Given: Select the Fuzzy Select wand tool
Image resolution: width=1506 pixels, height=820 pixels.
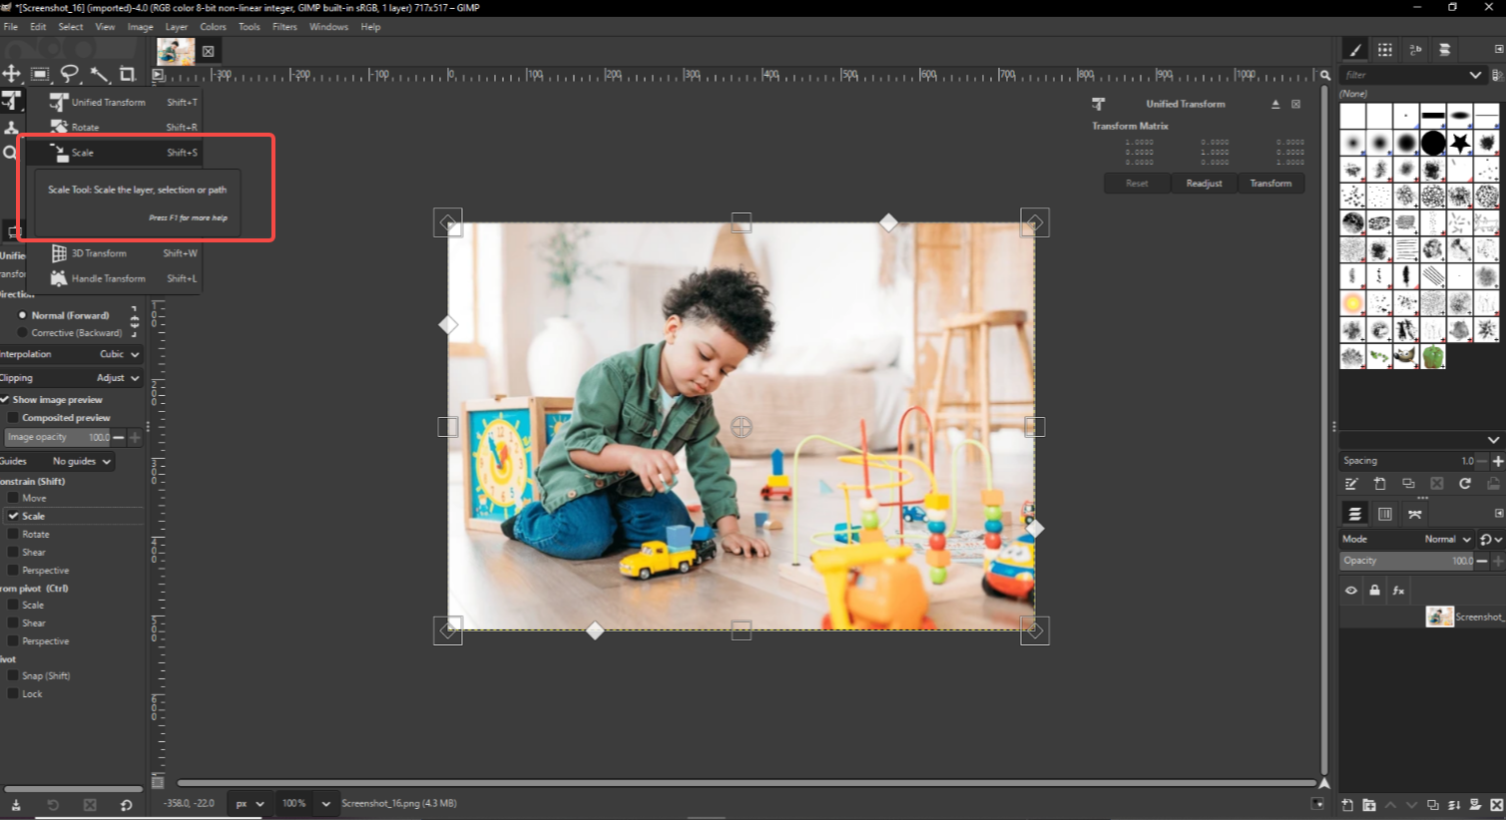Looking at the screenshot, I should coord(98,74).
